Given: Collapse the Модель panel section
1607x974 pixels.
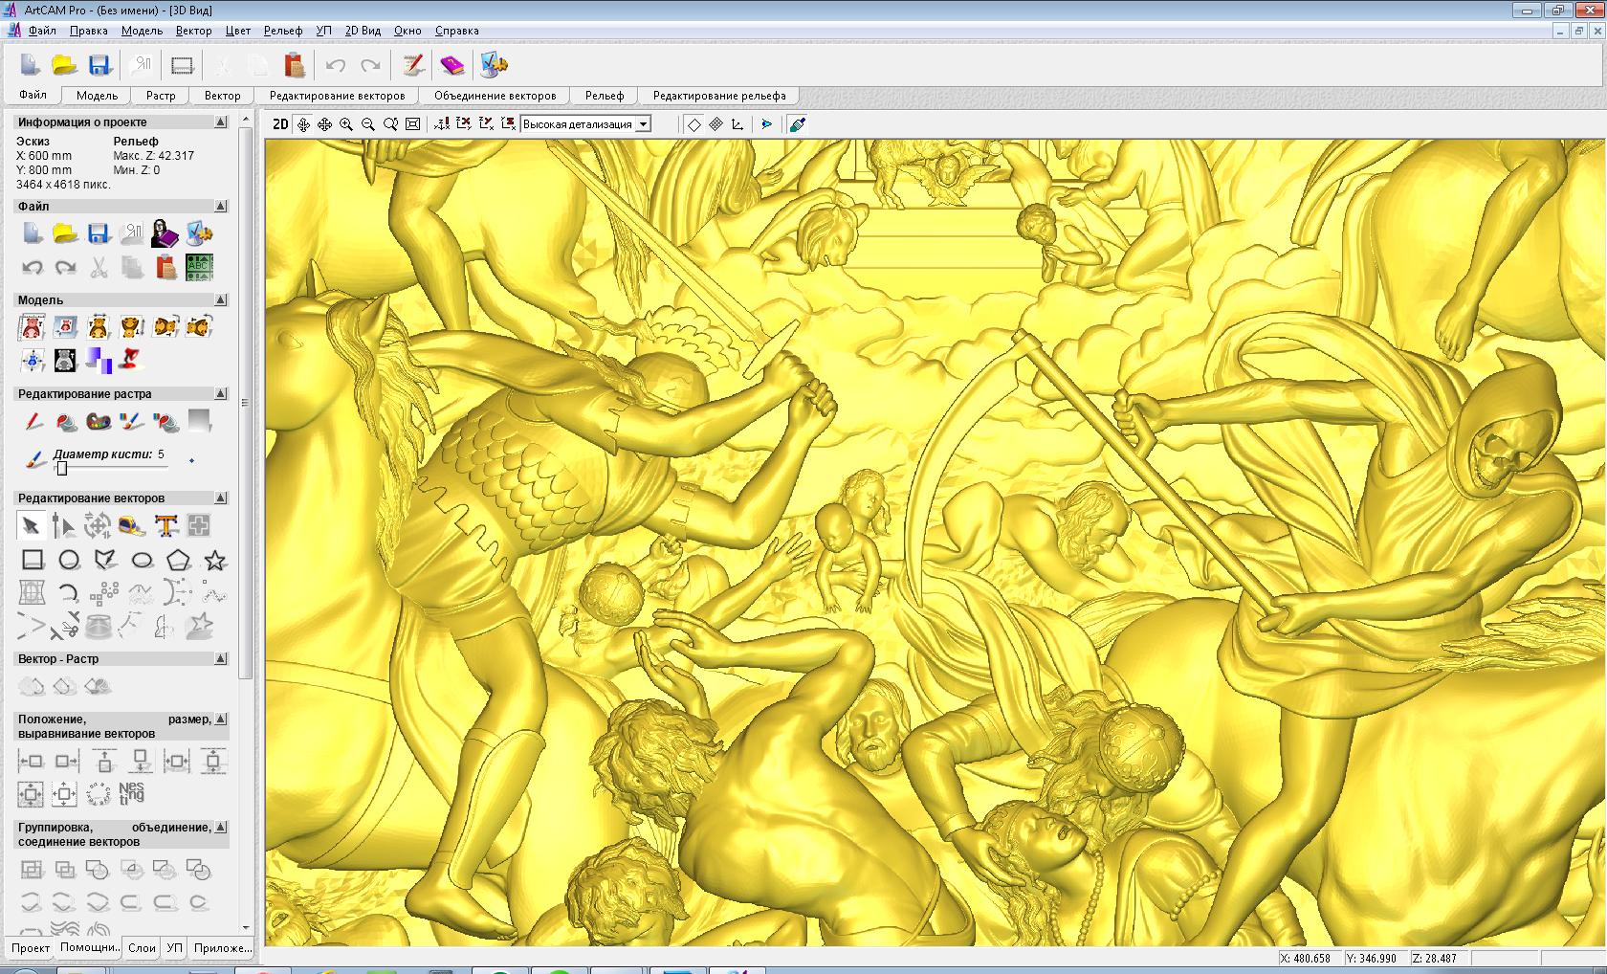Looking at the screenshot, I should coord(221,300).
